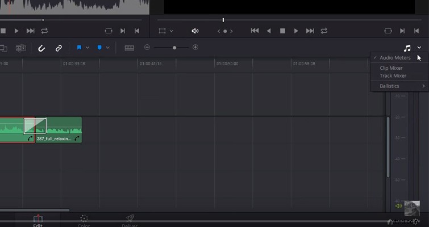This screenshot has width=429, height=227.
Task: Click match frame icon in source viewer
Action: [109, 31]
